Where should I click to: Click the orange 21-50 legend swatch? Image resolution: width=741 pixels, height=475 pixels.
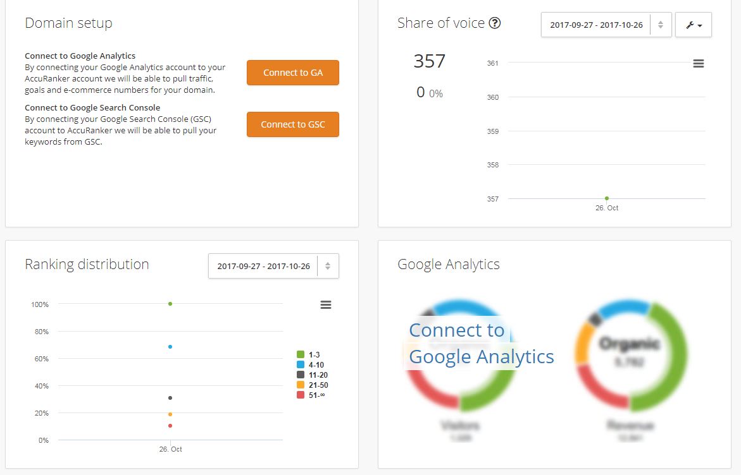pos(300,385)
